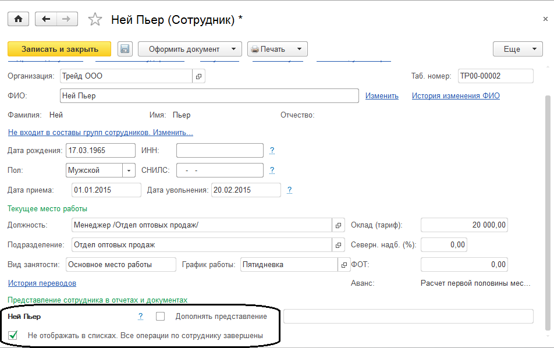Click the help question mark beside ИНН
Screen dimensions: 554x348
272,151
